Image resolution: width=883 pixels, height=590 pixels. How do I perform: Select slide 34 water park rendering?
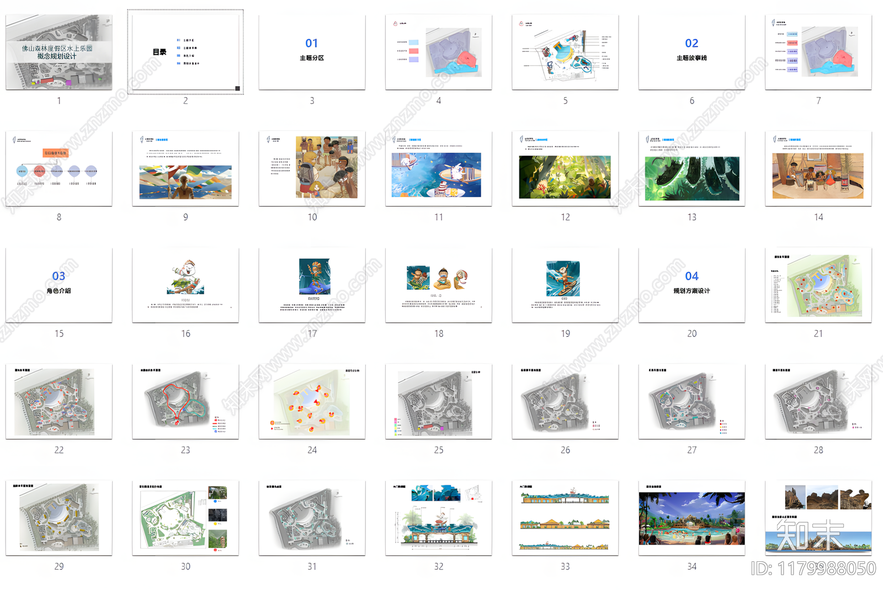tap(691, 518)
